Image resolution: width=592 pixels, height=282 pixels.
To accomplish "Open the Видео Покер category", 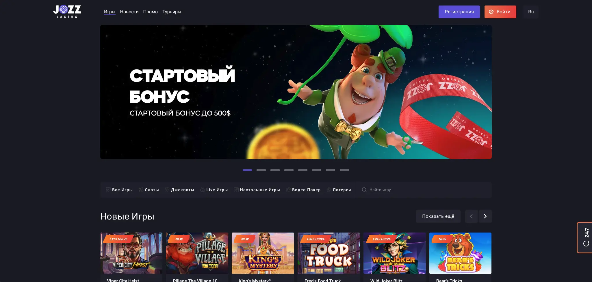I will tap(303, 190).
